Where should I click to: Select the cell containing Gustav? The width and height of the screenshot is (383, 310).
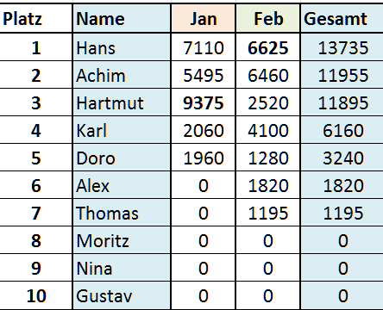coord(122,295)
